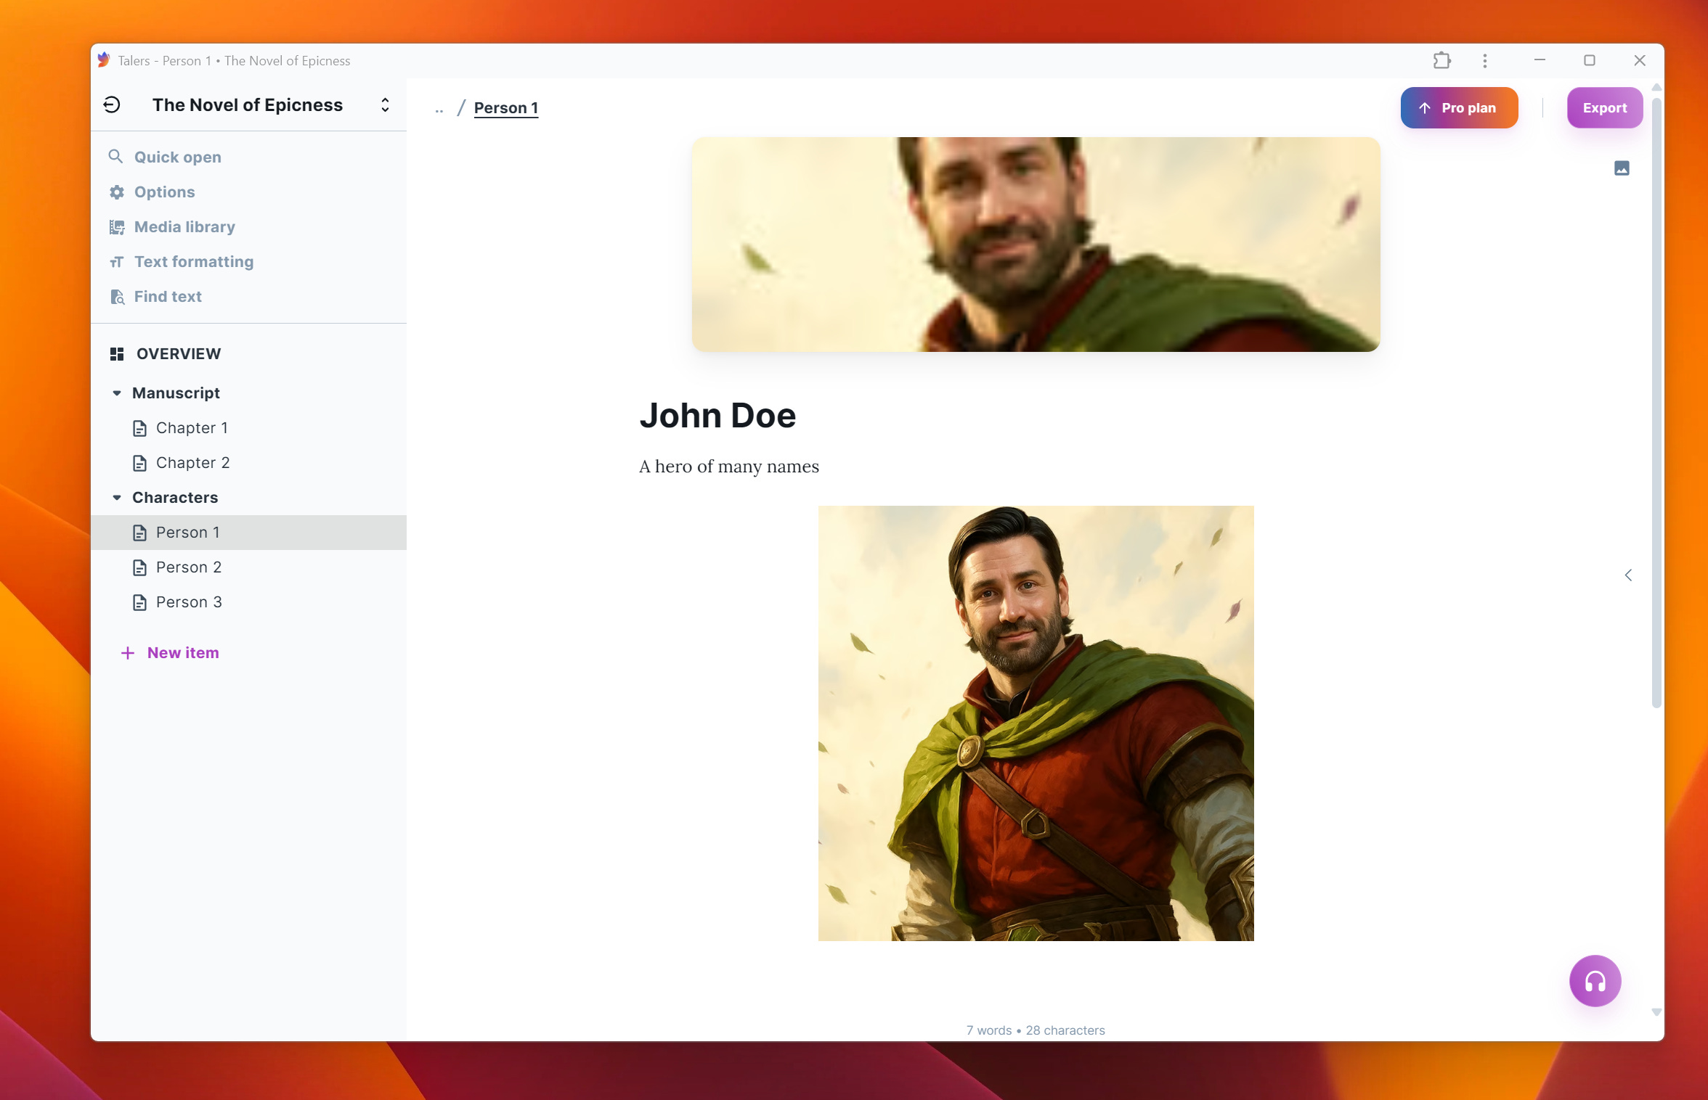Click the Pro plan upgrade button
1708x1100 pixels.
pos(1459,107)
